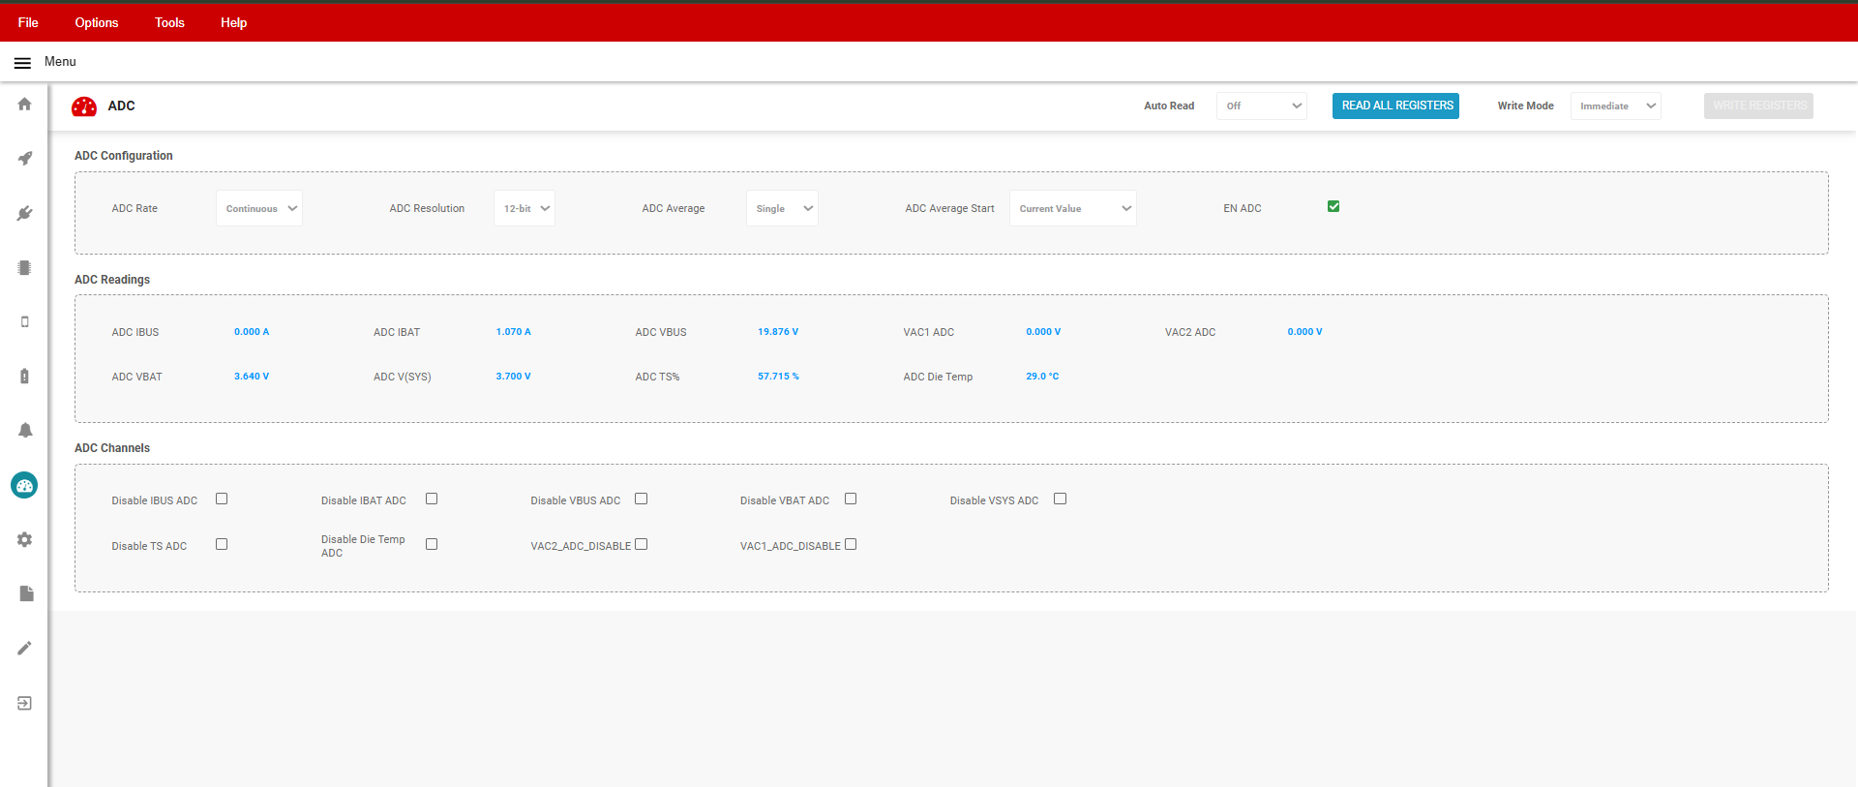Viewport: 1858px width, 787px height.
Task: Open the Auto Read dropdown
Action: 1262,106
